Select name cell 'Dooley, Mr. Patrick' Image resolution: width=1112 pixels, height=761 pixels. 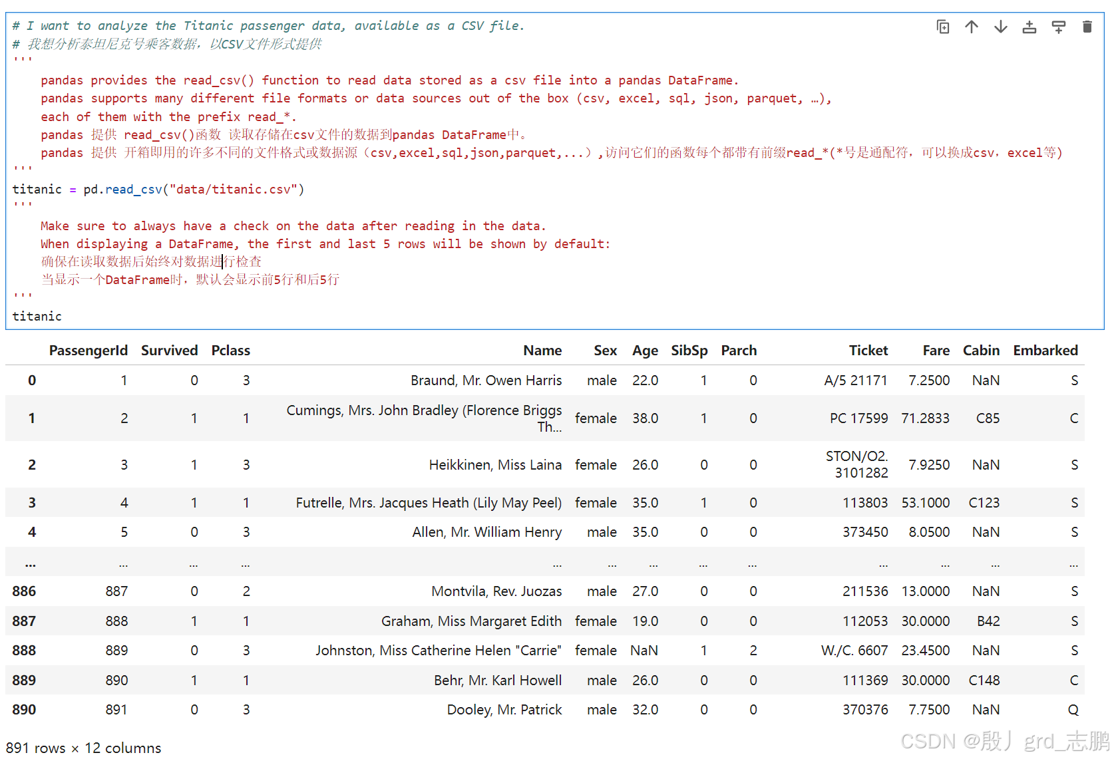coord(504,710)
